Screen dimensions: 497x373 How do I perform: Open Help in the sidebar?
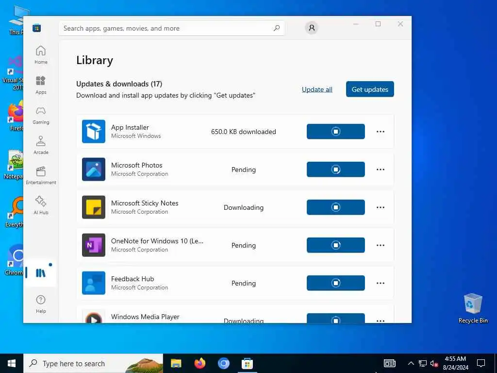point(41,304)
